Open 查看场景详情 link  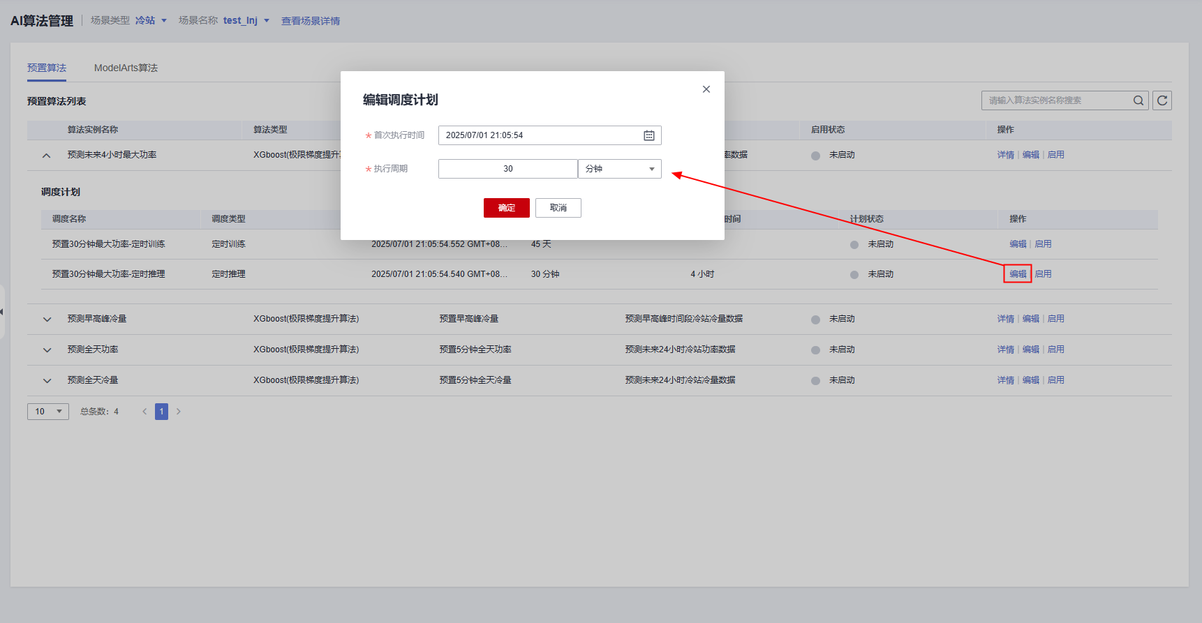(x=311, y=21)
